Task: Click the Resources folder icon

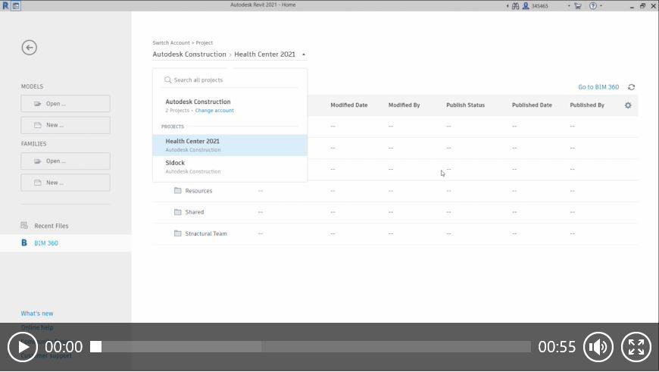Action: tap(178, 190)
